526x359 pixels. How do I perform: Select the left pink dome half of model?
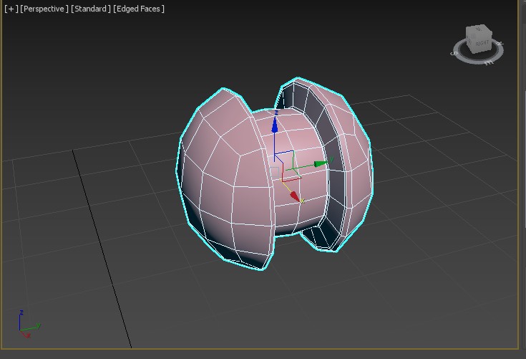(222, 179)
